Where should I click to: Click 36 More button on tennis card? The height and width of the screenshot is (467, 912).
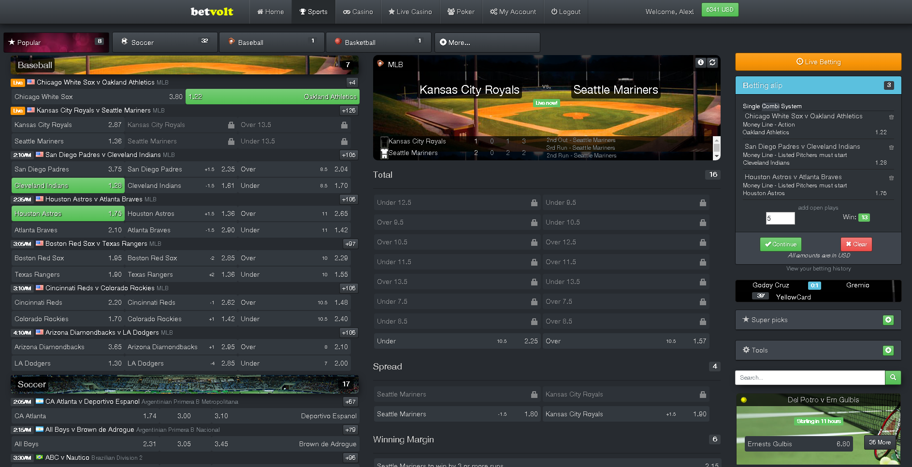tap(880, 442)
